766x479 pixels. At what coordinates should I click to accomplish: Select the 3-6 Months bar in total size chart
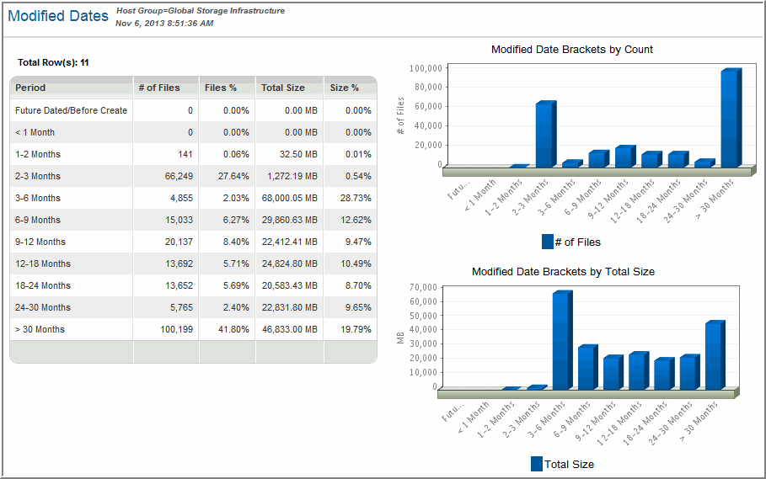point(561,341)
